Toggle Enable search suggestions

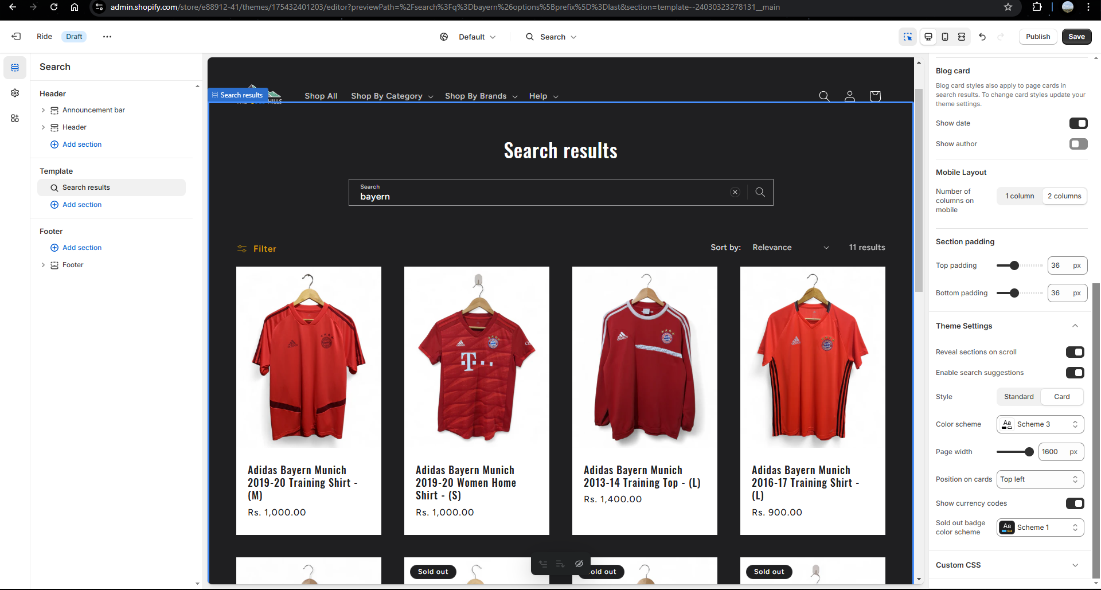[x=1075, y=373]
